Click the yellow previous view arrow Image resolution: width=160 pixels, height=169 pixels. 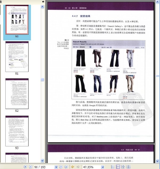coord(73,167)
